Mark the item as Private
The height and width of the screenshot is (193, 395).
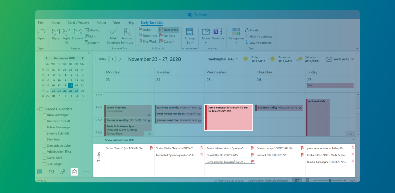pos(252,30)
